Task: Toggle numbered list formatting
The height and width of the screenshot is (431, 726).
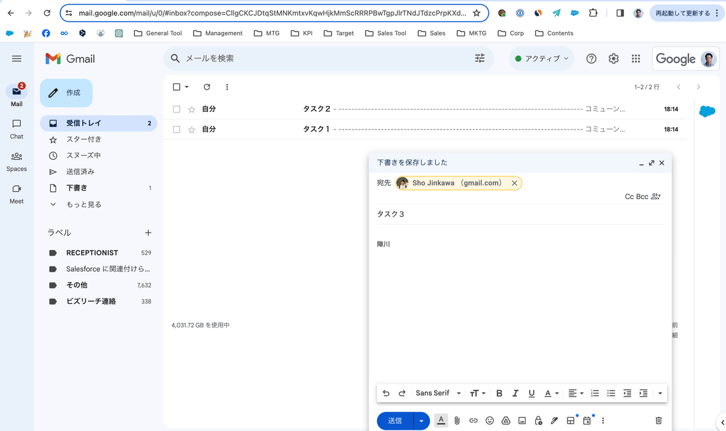Action: 595,393
